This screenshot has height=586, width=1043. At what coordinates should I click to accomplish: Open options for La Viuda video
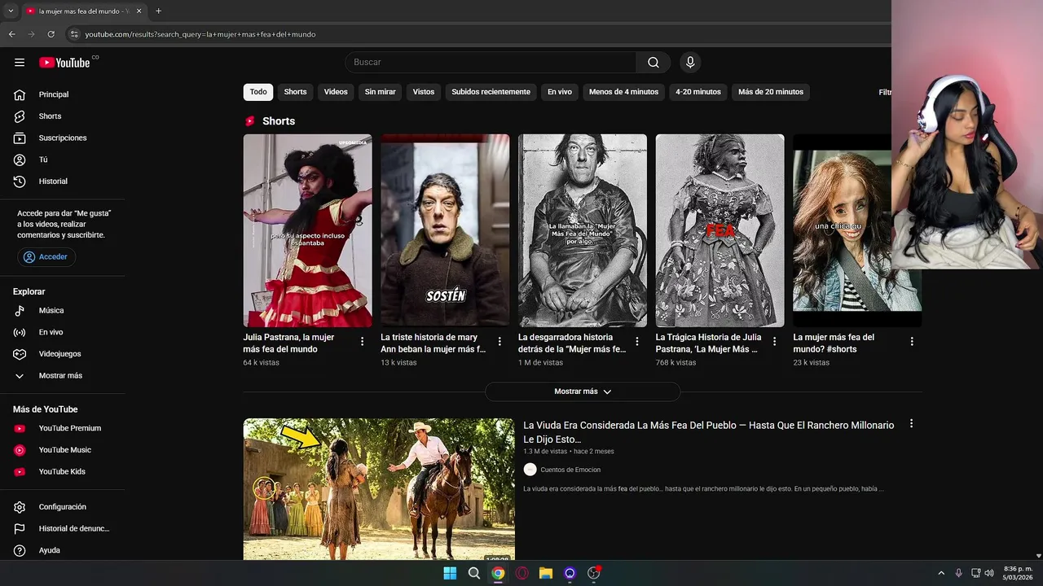click(911, 424)
